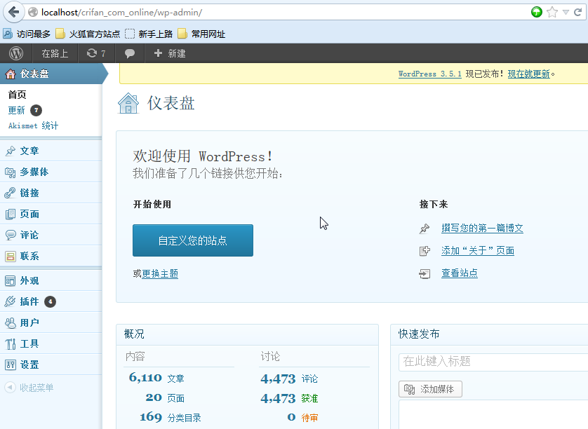Click the green up-arrow icon in address bar
The image size is (588, 429).
tap(537, 12)
